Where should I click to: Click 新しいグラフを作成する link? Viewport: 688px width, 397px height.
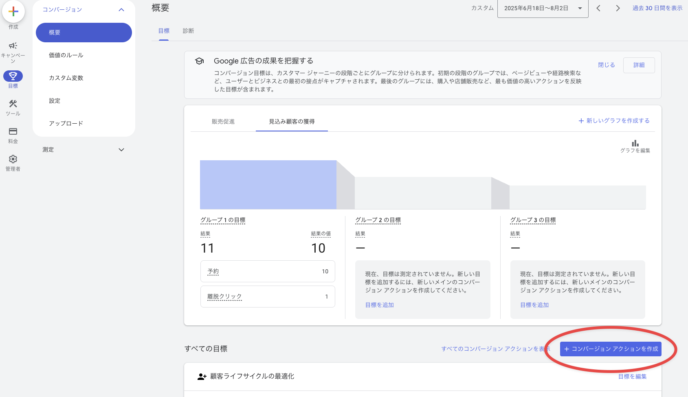click(x=614, y=121)
